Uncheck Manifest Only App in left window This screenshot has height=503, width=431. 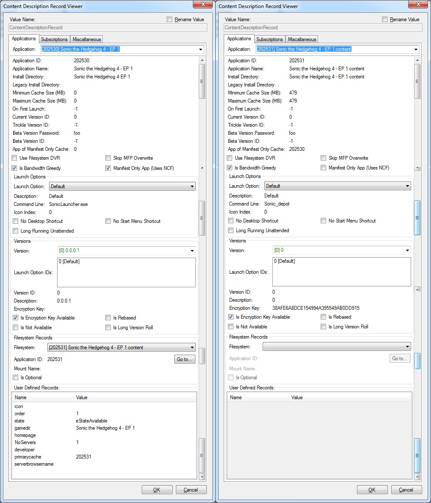pyautogui.click(x=108, y=168)
